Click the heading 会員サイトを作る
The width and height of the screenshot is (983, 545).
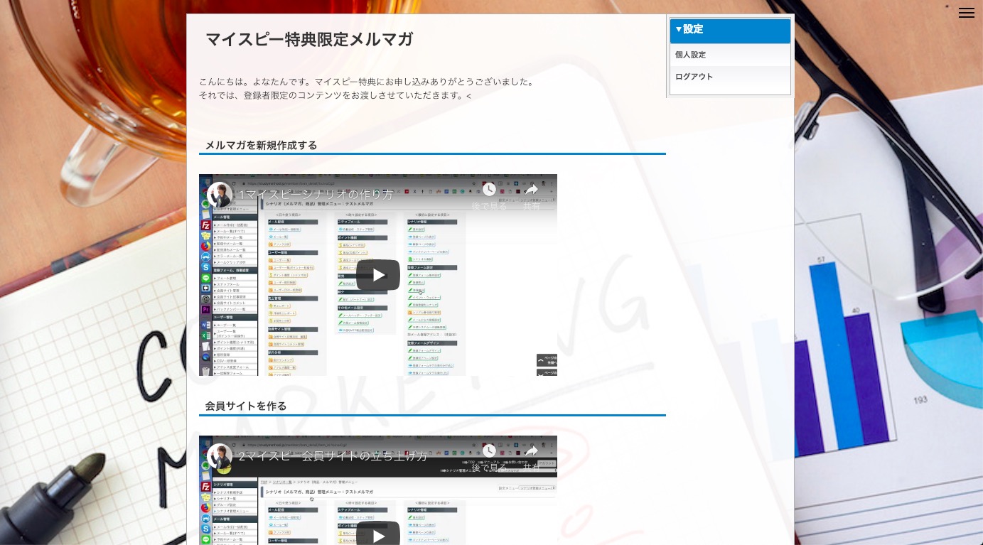(x=246, y=406)
